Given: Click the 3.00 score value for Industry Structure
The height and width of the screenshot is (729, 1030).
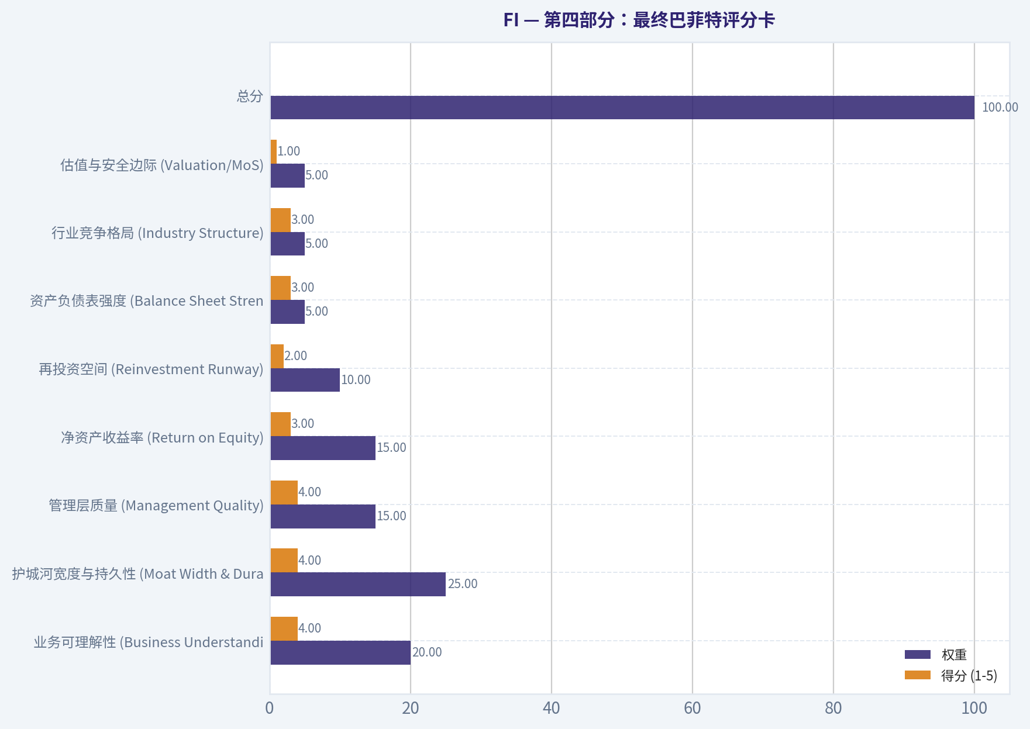Looking at the screenshot, I should coord(302,220).
